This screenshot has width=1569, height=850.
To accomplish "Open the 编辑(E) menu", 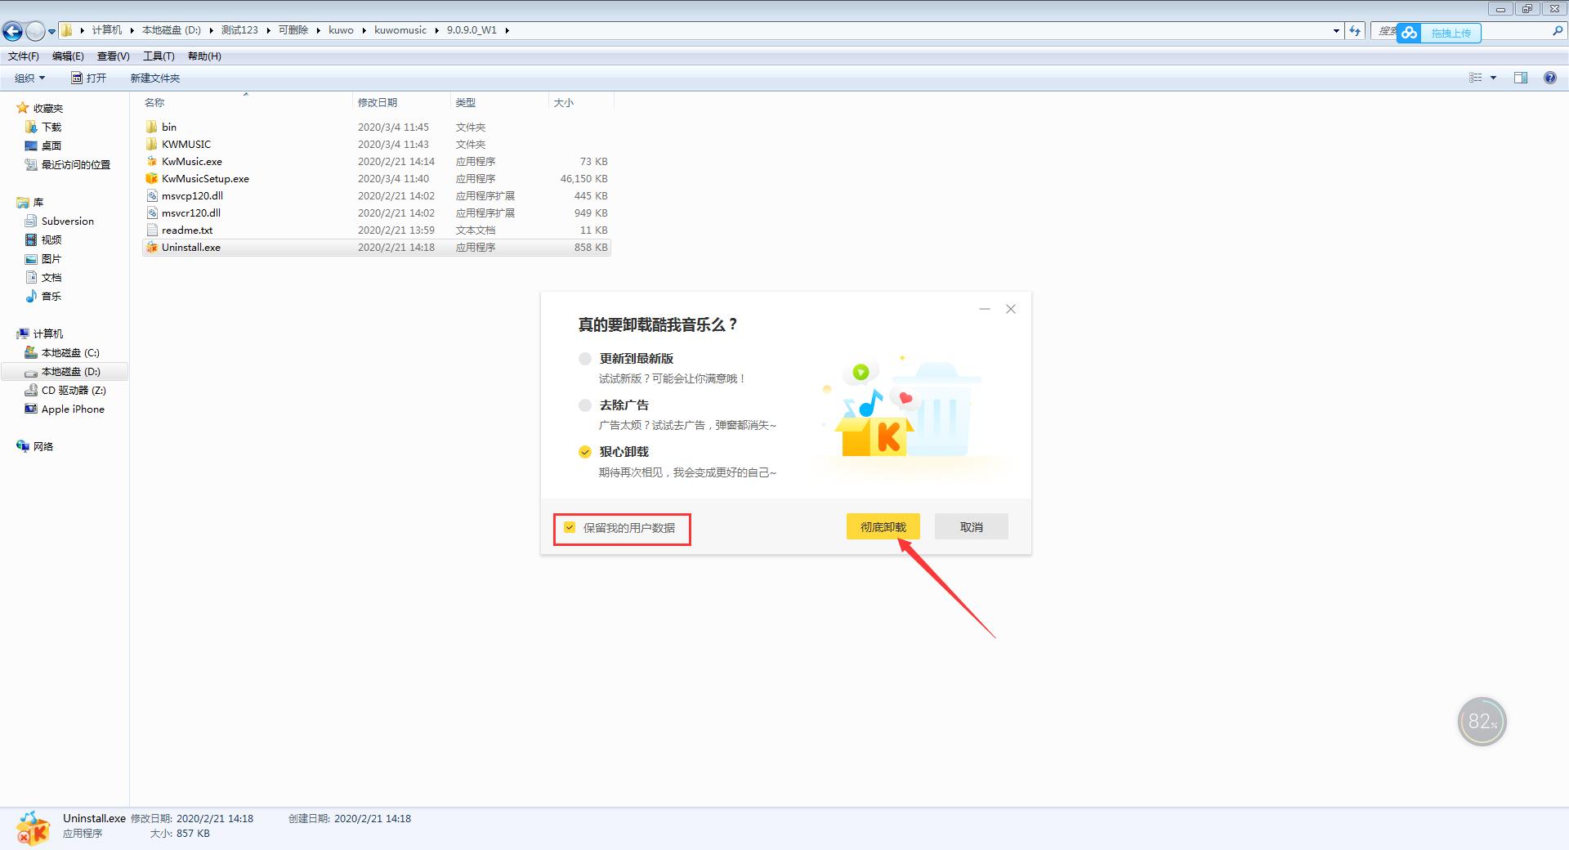I will click(x=68, y=56).
